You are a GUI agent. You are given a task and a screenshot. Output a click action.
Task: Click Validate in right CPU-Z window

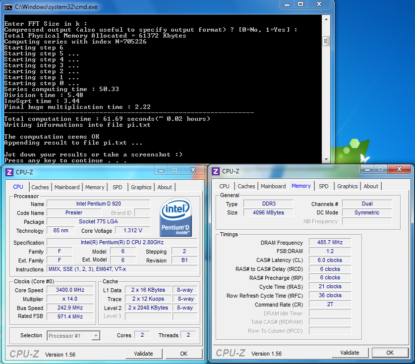click(350, 353)
